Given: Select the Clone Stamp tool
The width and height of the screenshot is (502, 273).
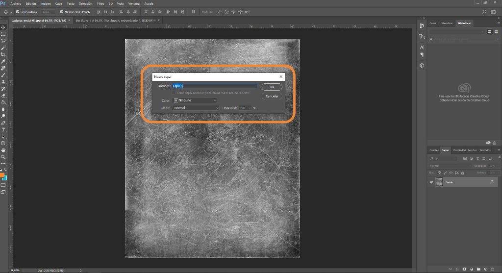Looking at the screenshot, I should tap(3, 82).
